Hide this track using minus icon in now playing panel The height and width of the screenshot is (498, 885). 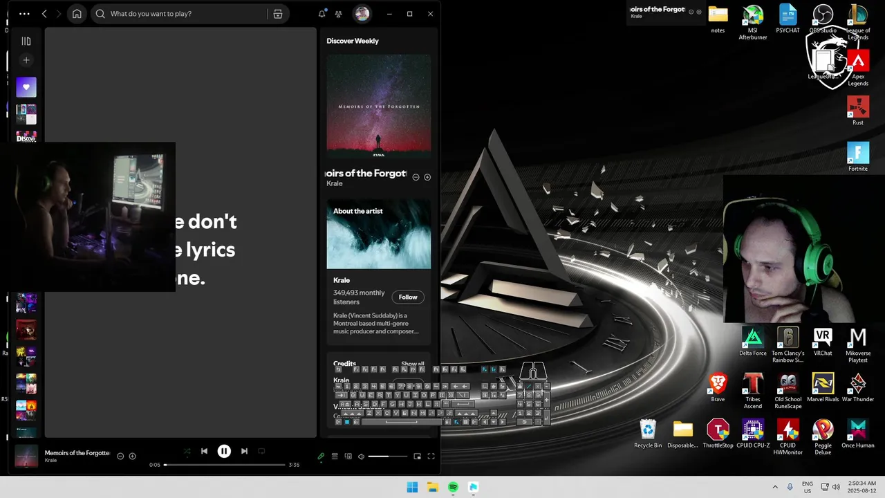coord(416,177)
